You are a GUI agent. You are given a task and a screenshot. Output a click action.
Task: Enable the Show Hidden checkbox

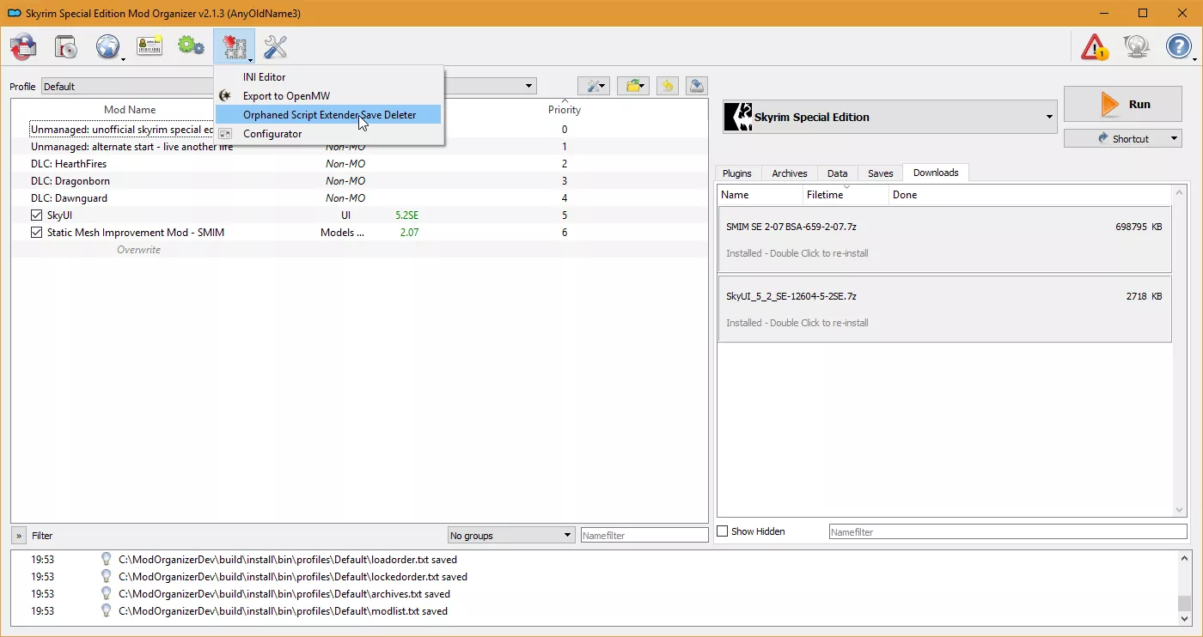[x=723, y=531]
